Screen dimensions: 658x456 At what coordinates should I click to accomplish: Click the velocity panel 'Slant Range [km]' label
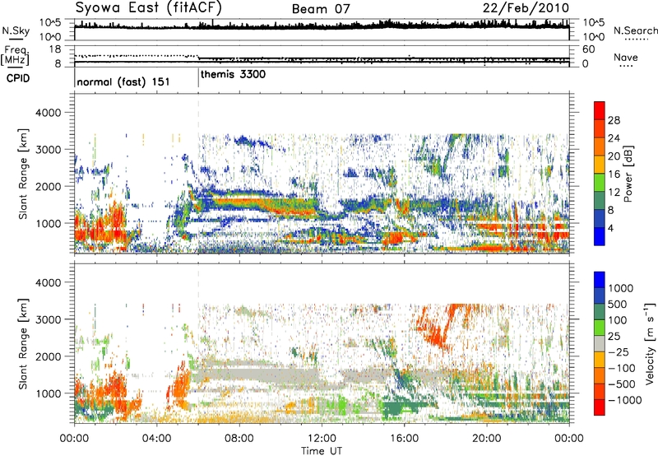23,343
